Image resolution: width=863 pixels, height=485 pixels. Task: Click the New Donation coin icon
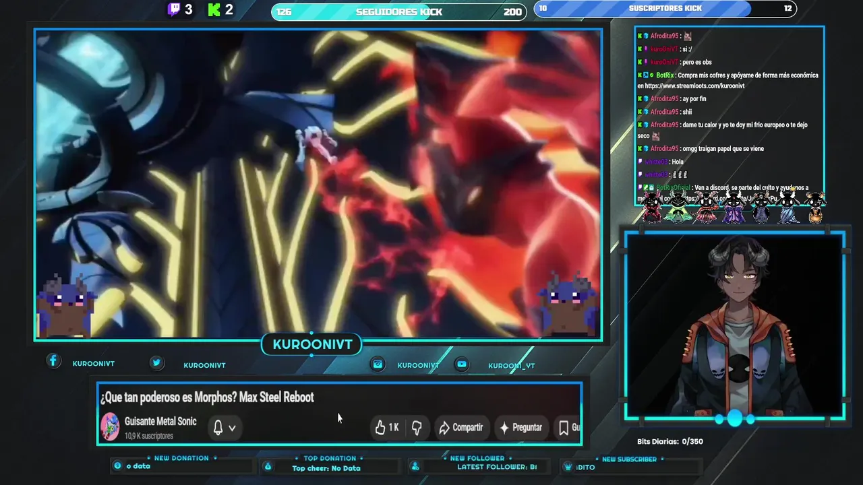pos(118,465)
